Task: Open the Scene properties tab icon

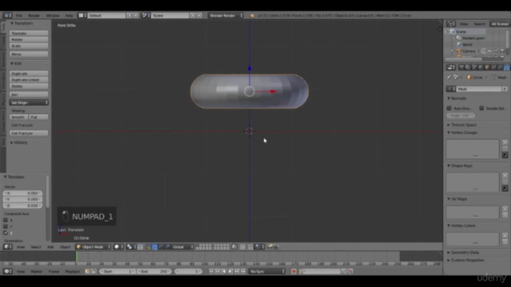Action: [x=474, y=67]
